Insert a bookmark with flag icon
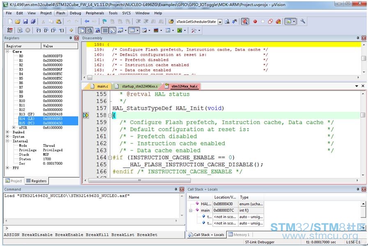 (105, 22)
